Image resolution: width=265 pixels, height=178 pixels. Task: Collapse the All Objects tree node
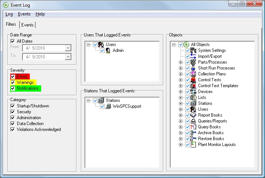pyautogui.click(x=173, y=45)
